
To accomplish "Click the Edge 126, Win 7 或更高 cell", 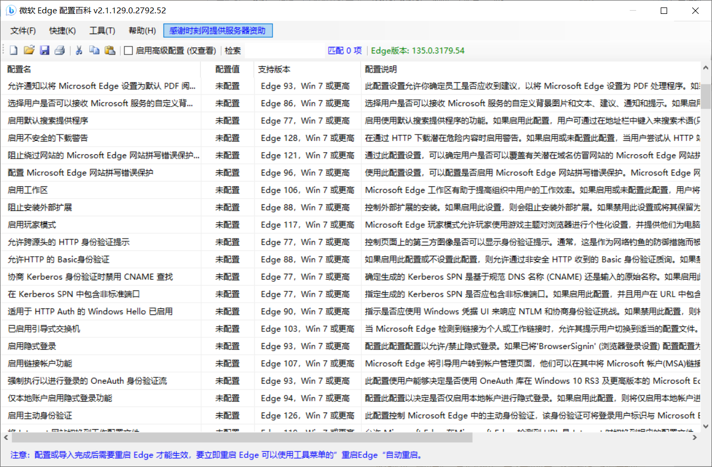I will [x=308, y=415].
